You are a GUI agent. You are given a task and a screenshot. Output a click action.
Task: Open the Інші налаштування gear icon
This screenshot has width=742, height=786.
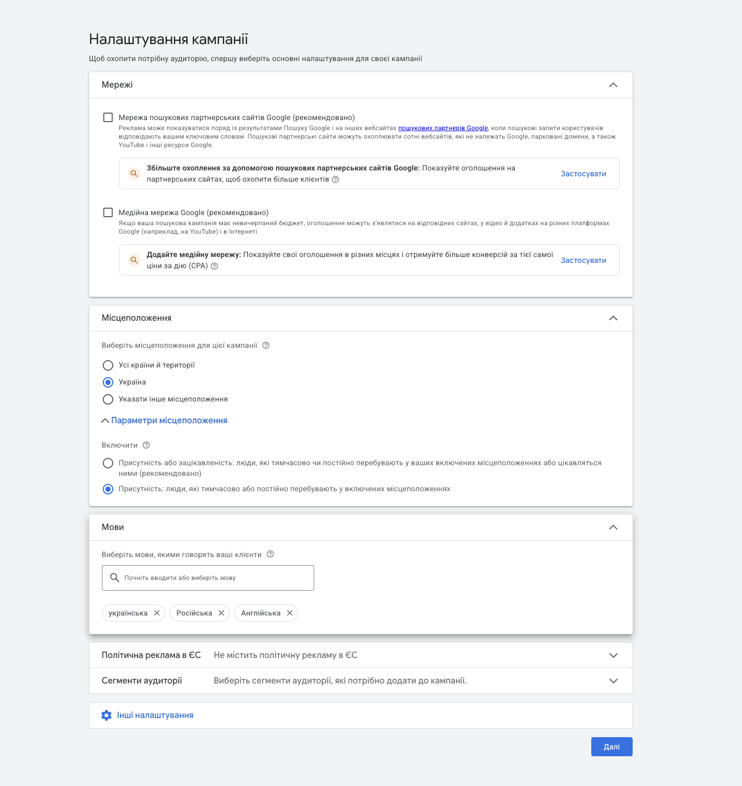point(107,715)
